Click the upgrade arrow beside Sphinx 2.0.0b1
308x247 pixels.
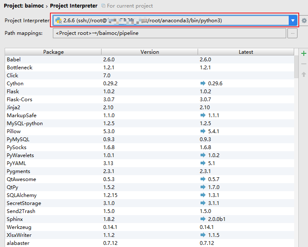point(203,219)
